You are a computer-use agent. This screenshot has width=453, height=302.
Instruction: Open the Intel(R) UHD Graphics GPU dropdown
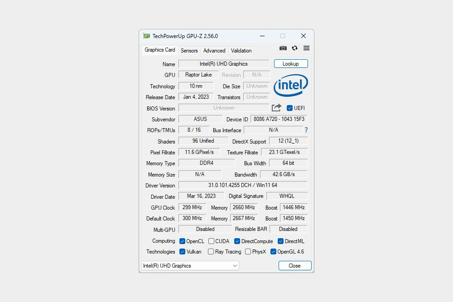tap(190, 266)
